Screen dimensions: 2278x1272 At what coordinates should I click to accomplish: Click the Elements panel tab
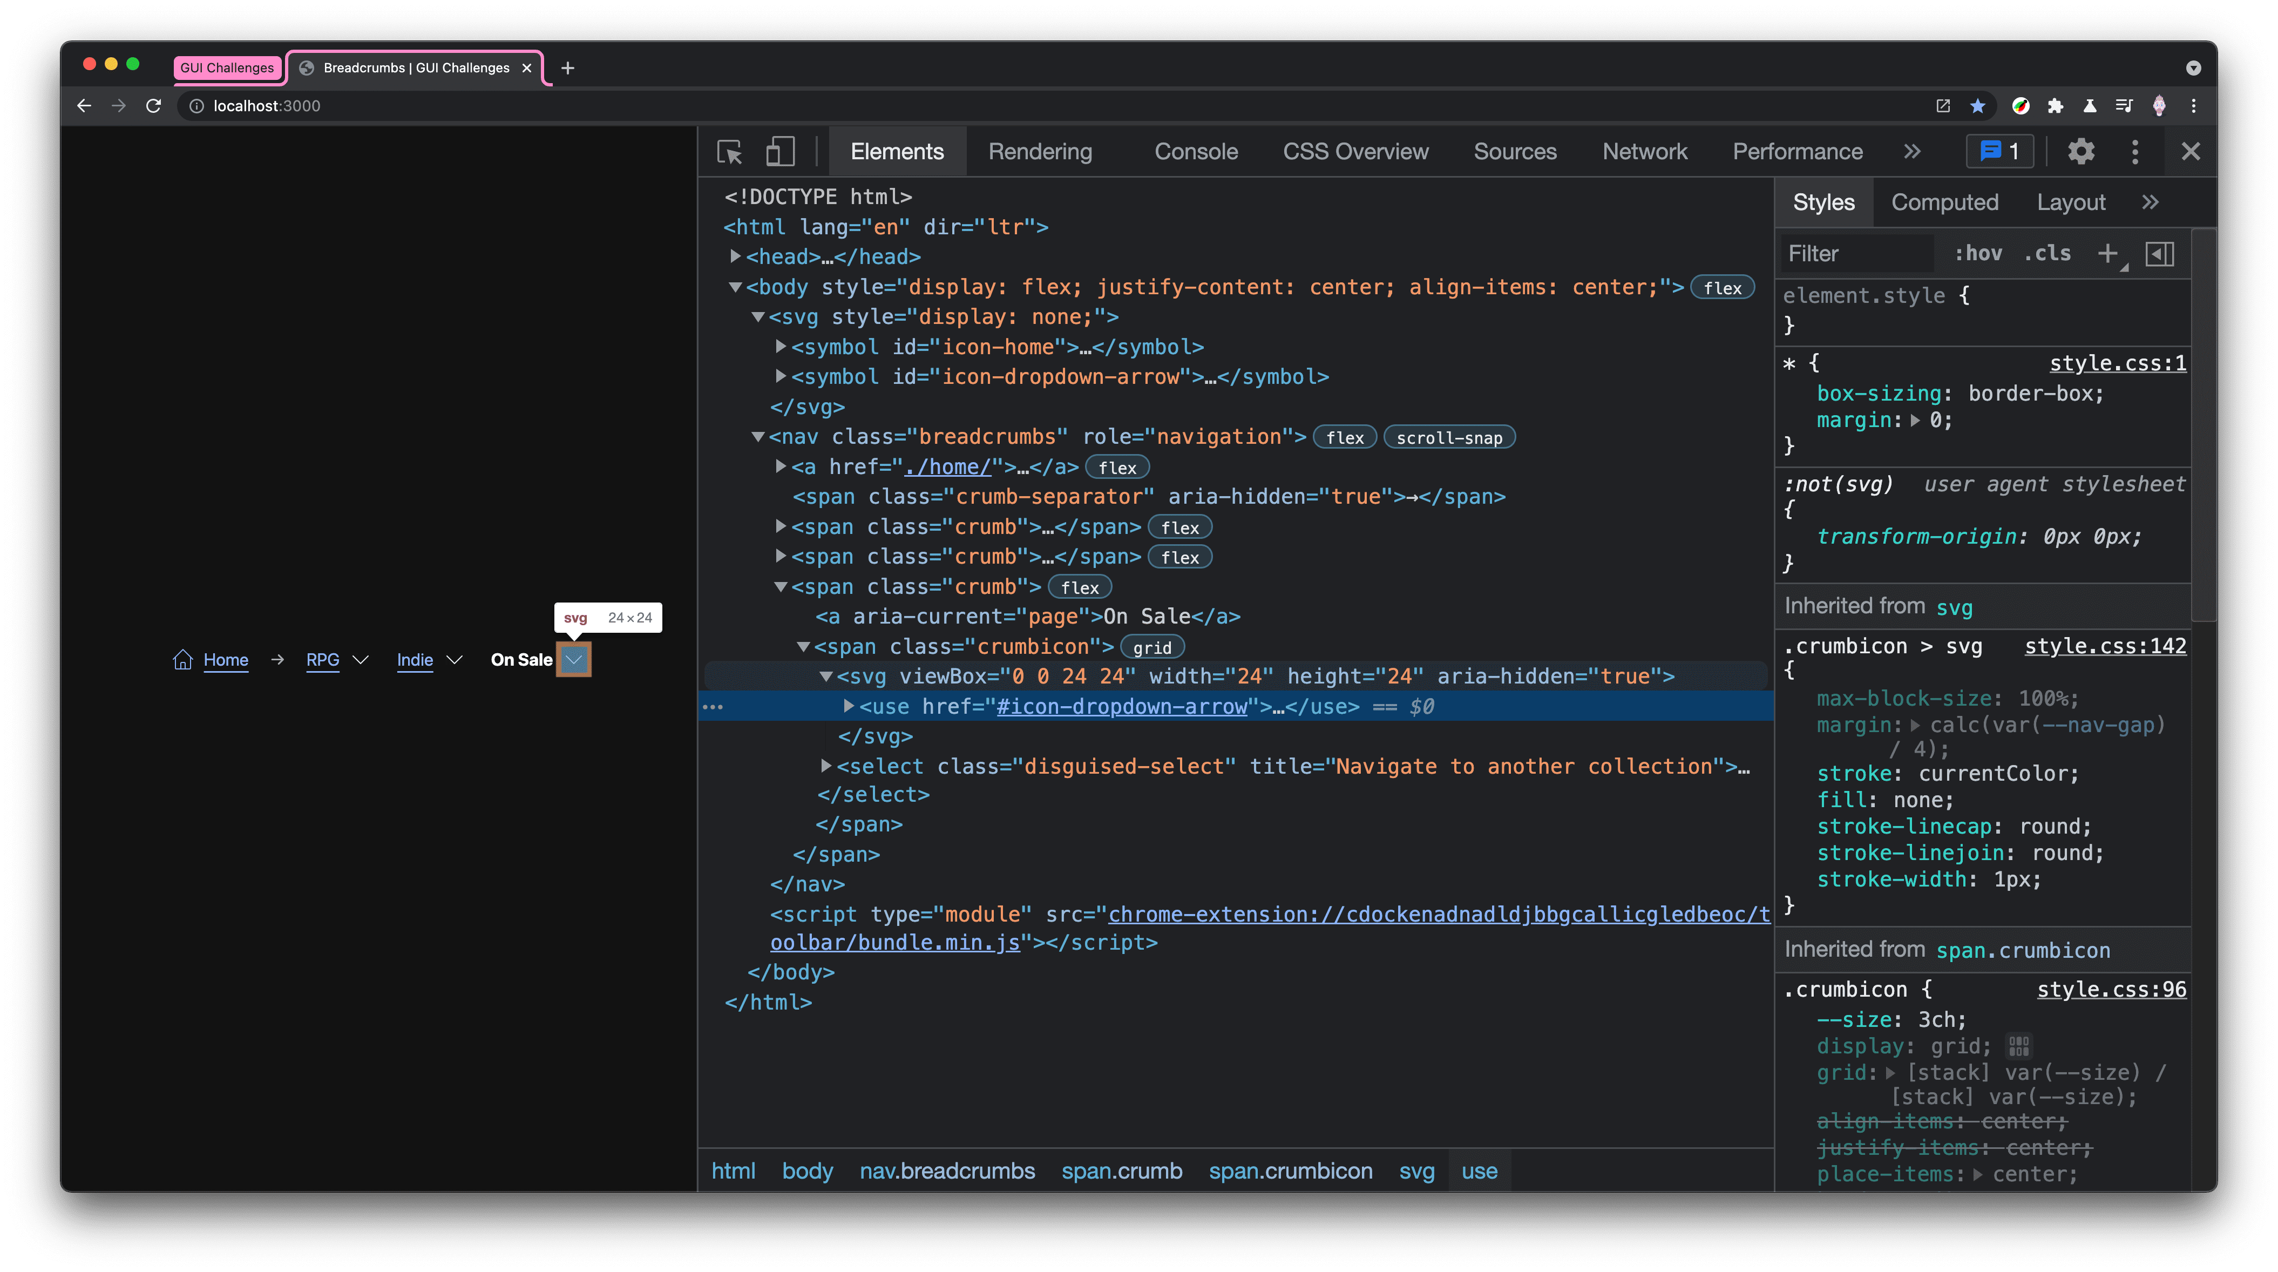click(900, 152)
